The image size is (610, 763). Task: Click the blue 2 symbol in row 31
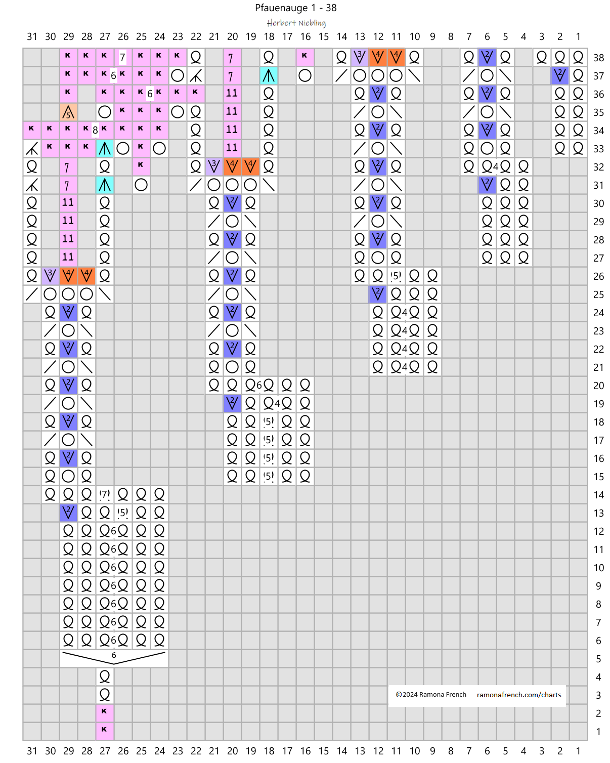point(487,185)
